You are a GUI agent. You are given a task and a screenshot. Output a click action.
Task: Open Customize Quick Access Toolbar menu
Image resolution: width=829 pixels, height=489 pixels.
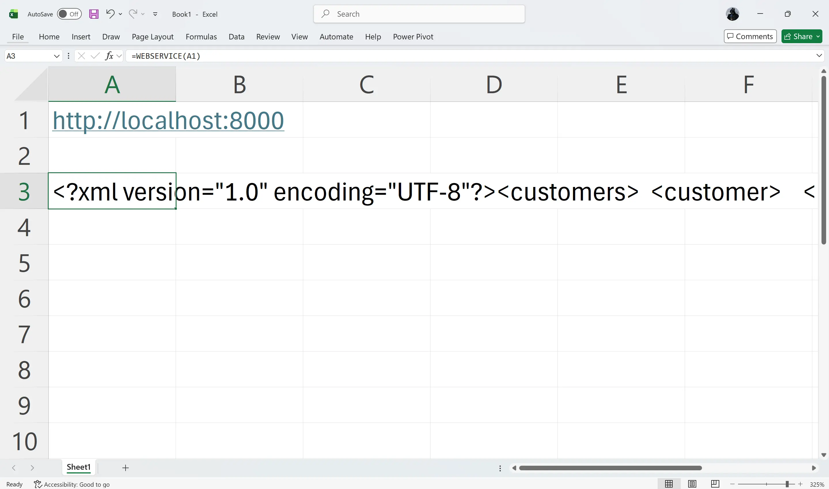coord(155,14)
